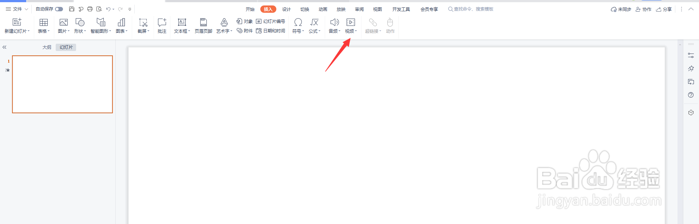Open the 开发工具 Developer tools tab

point(401,9)
